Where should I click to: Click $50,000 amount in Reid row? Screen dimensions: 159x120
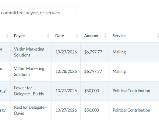[x=92, y=110]
